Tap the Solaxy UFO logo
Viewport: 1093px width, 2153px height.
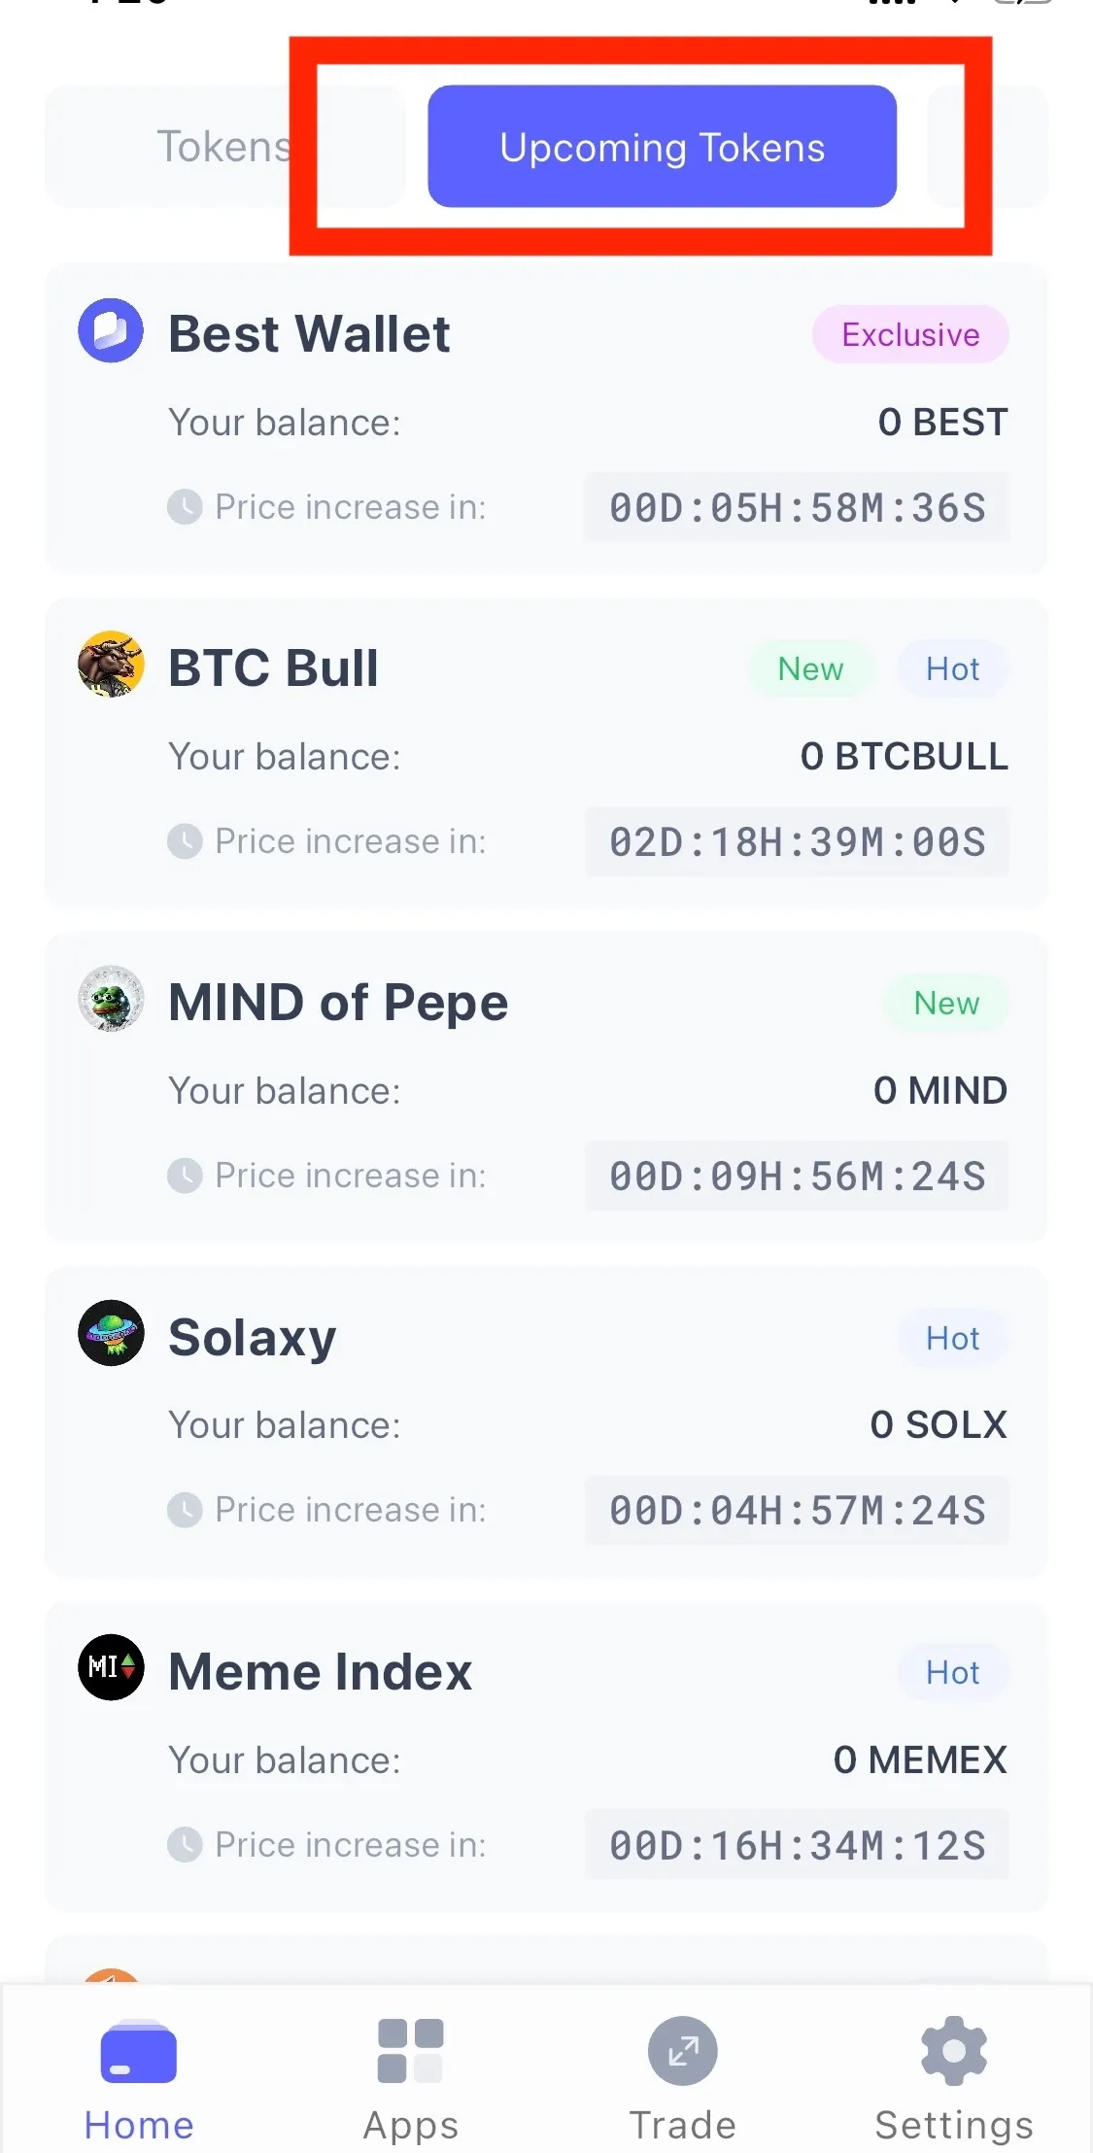click(x=111, y=1333)
